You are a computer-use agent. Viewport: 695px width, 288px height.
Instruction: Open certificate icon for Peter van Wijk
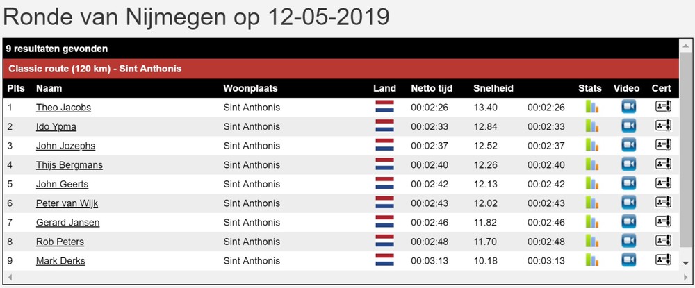tap(663, 203)
